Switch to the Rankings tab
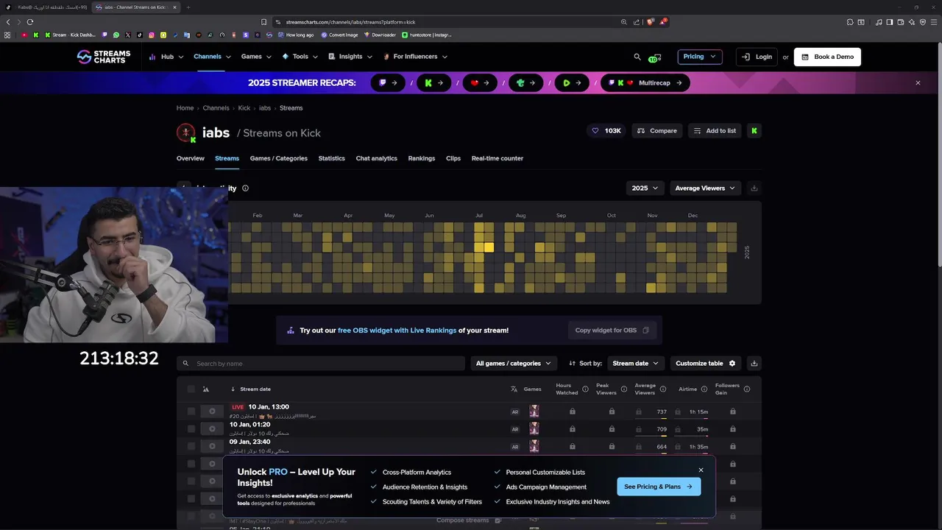This screenshot has width=942, height=530. [x=422, y=158]
